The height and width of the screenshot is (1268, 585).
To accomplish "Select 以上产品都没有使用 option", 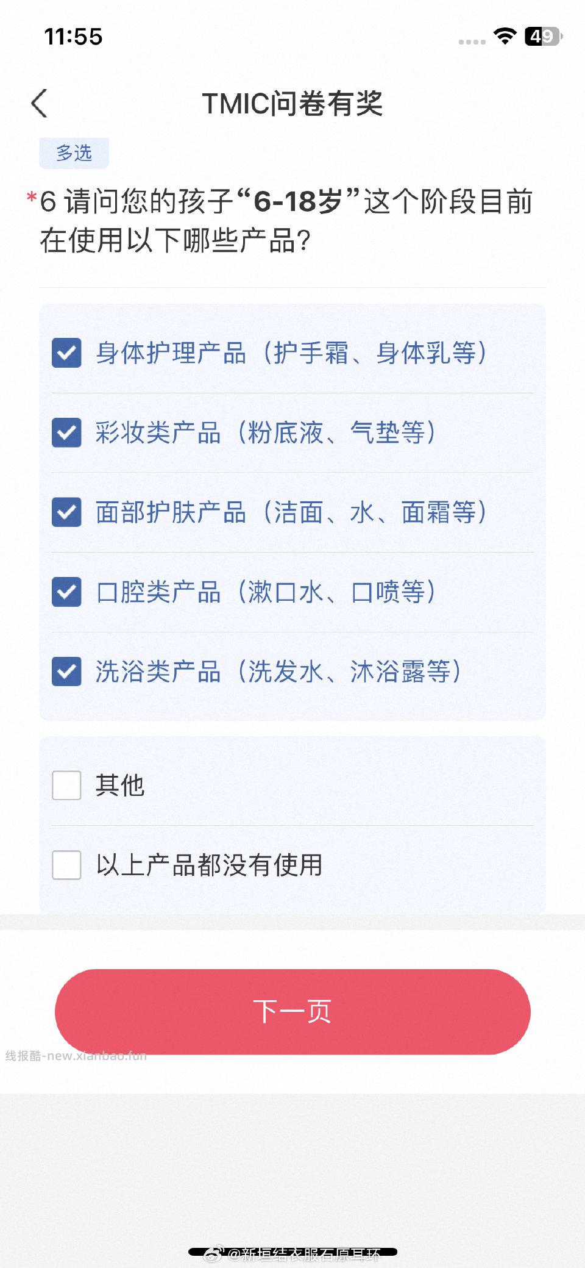I will click(x=66, y=864).
